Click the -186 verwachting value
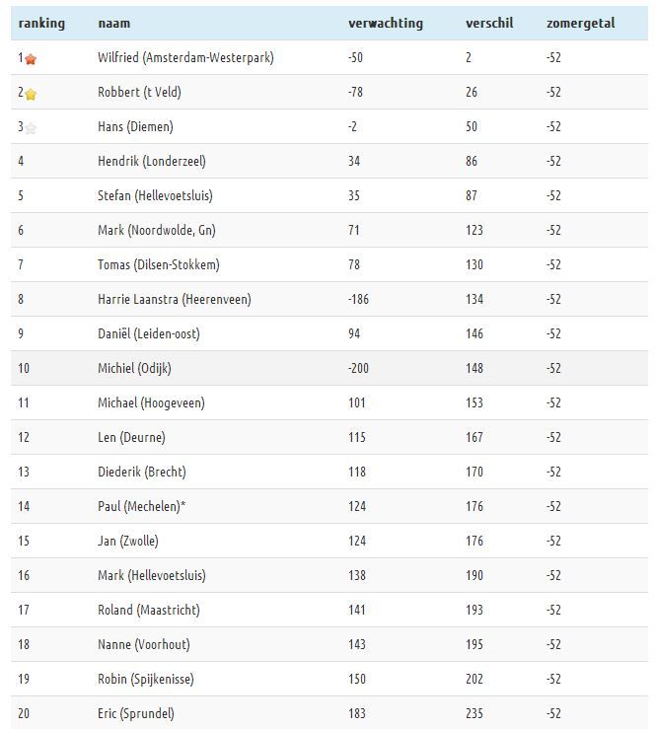The image size is (656, 729). [x=358, y=299]
